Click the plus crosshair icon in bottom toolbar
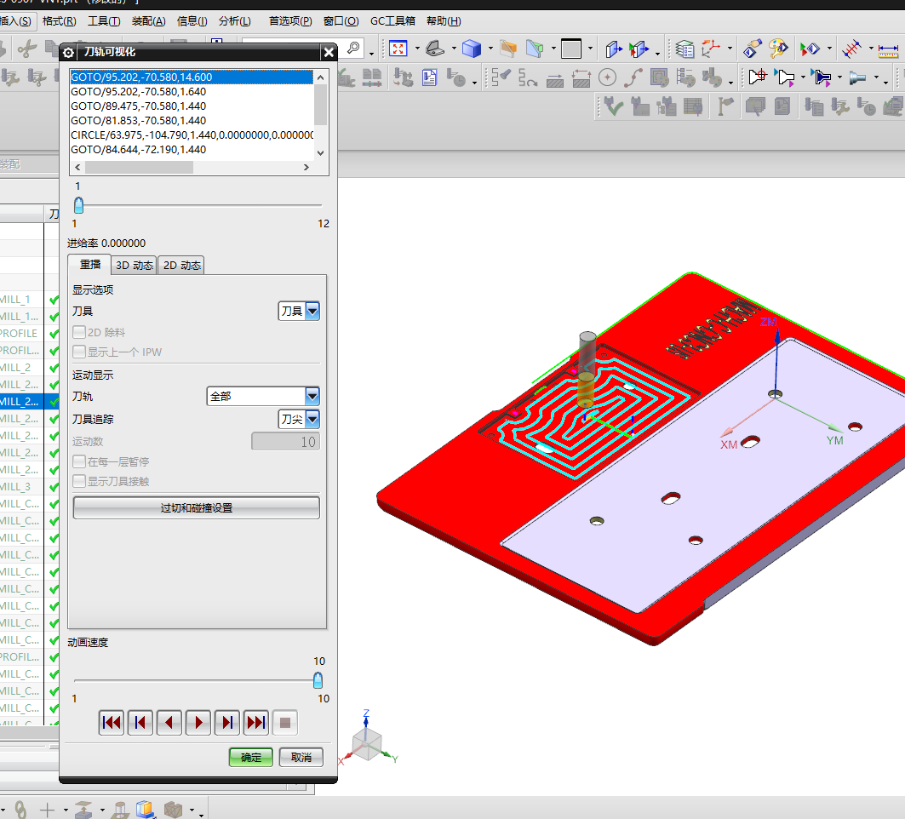The height and width of the screenshot is (819, 905). pos(48,809)
